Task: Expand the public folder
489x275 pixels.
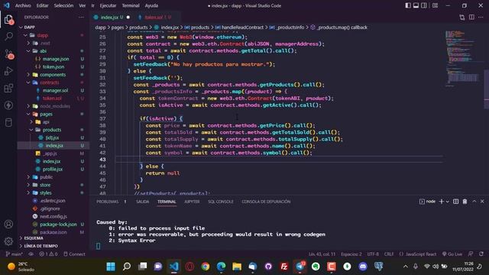Action: (46, 177)
